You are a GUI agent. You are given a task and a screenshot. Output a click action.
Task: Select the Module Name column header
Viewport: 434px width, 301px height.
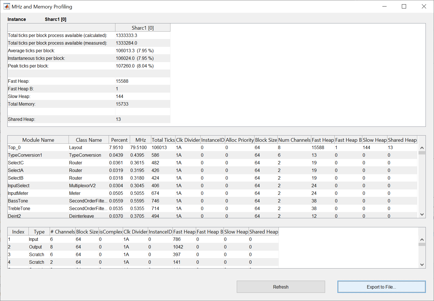38,140
